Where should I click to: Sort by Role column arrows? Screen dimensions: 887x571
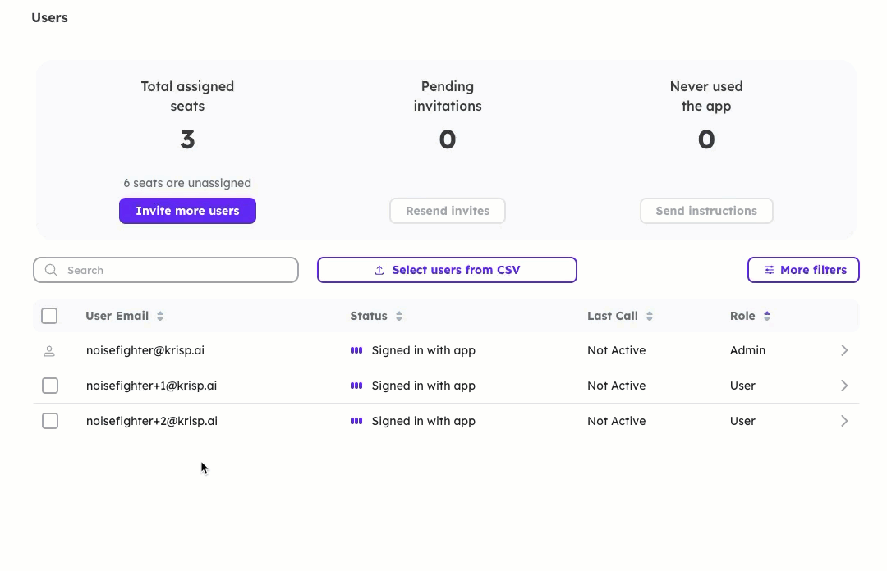pos(767,316)
